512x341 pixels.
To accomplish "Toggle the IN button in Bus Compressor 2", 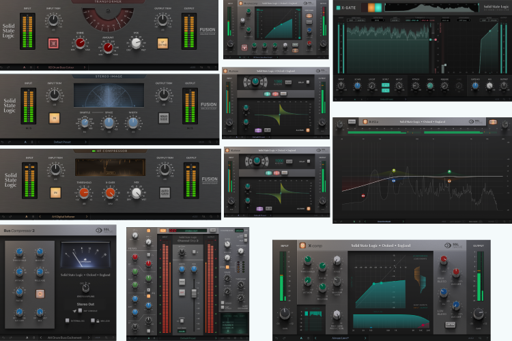I will (40, 294).
